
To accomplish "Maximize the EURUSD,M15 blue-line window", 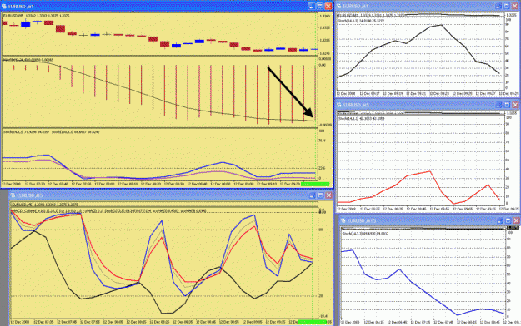I will [x=508, y=220].
